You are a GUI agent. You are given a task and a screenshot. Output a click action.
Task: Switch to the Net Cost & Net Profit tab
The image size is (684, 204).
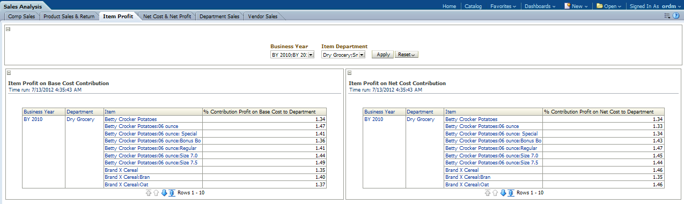(x=167, y=17)
